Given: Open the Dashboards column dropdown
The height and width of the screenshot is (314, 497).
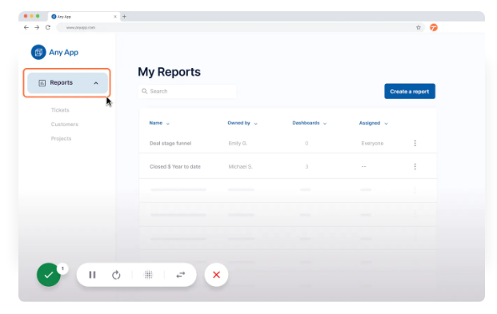Looking at the screenshot, I should (325, 124).
